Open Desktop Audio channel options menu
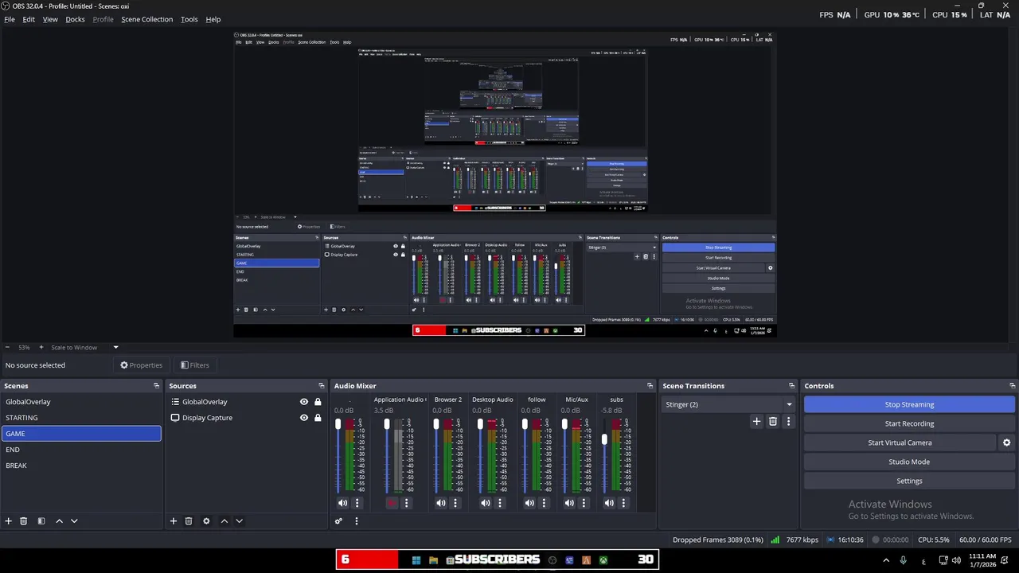 click(500, 503)
